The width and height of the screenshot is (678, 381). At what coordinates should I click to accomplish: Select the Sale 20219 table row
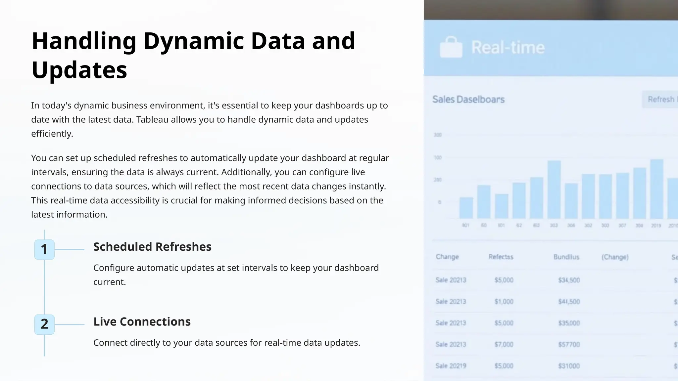pos(451,366)
